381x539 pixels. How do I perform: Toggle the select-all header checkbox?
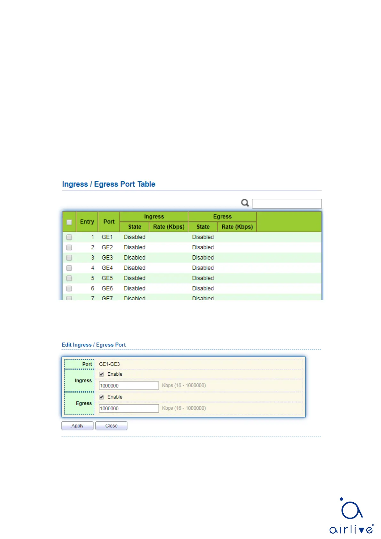(x=69, y=222)
